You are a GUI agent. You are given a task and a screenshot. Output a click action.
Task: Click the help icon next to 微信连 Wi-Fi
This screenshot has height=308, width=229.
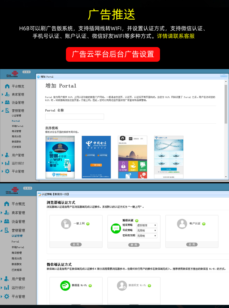(90, 286)
